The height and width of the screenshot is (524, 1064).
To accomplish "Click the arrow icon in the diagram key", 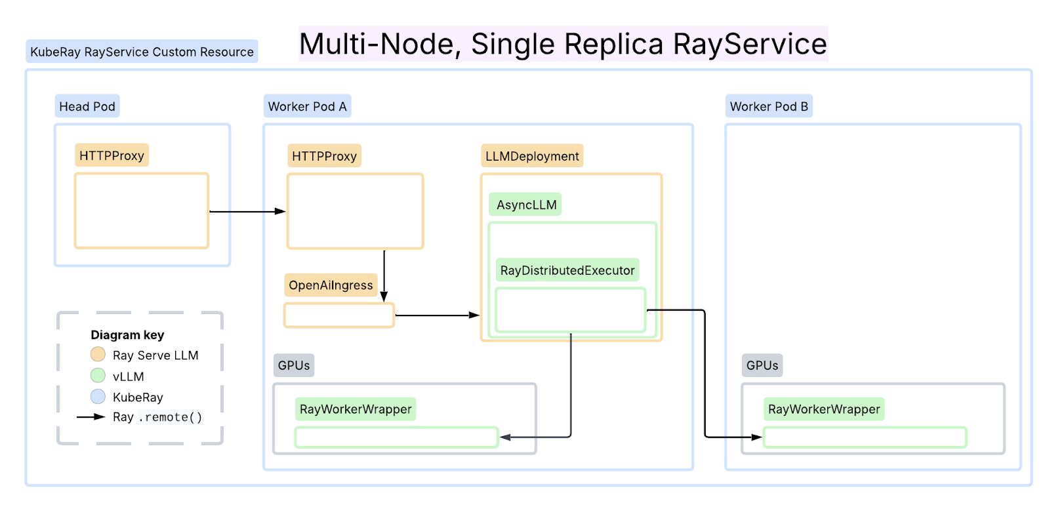I will [91, 416].
